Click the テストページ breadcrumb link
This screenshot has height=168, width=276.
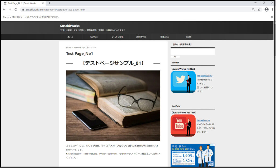[89, 48]
